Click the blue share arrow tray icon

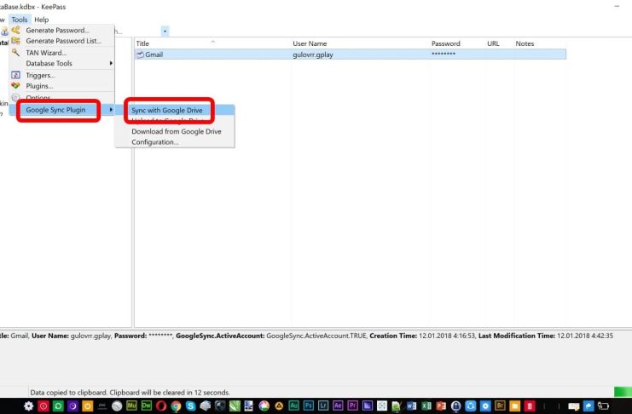(x=589, y=406)
